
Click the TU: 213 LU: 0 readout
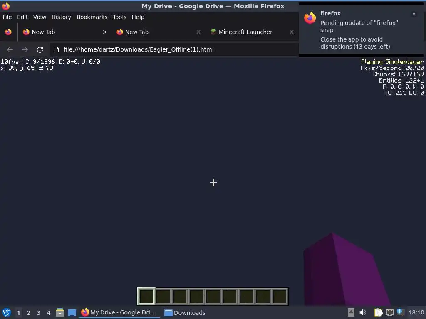(404, 93)
